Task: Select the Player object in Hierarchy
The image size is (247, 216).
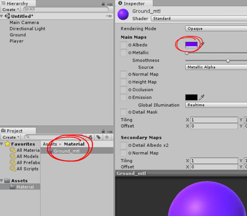Action: point(17,41)
